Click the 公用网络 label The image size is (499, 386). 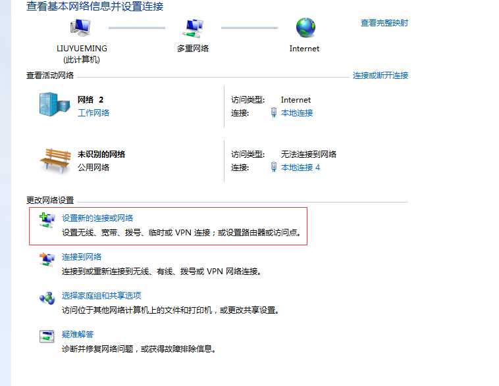(x=93, y=167)
